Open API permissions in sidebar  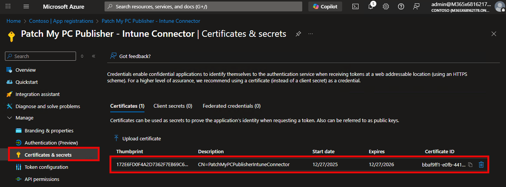coord(42,179)
